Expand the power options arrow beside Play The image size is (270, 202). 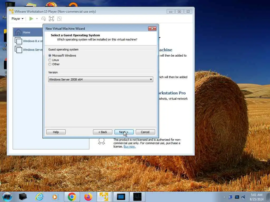click(37, 19)
